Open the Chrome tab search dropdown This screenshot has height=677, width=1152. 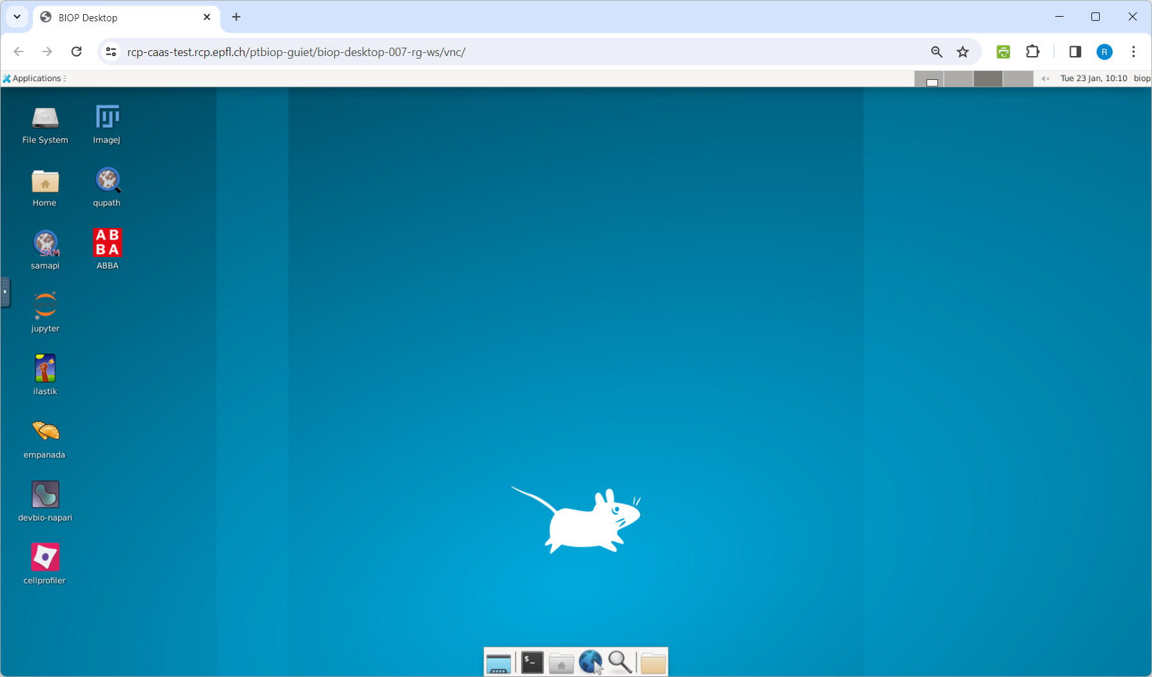pos(17,17)
